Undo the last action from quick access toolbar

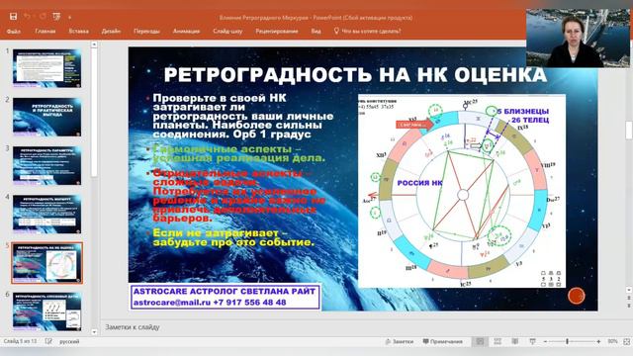point(27,17)
